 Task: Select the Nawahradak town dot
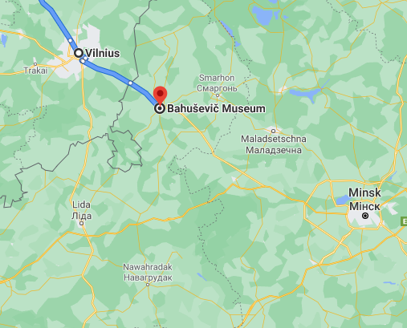148,285
